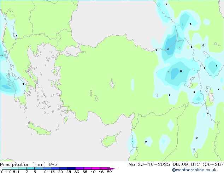224x173 pixels.
Task: Select the legend swatch between 25 and 30
Action: [71, 168]
